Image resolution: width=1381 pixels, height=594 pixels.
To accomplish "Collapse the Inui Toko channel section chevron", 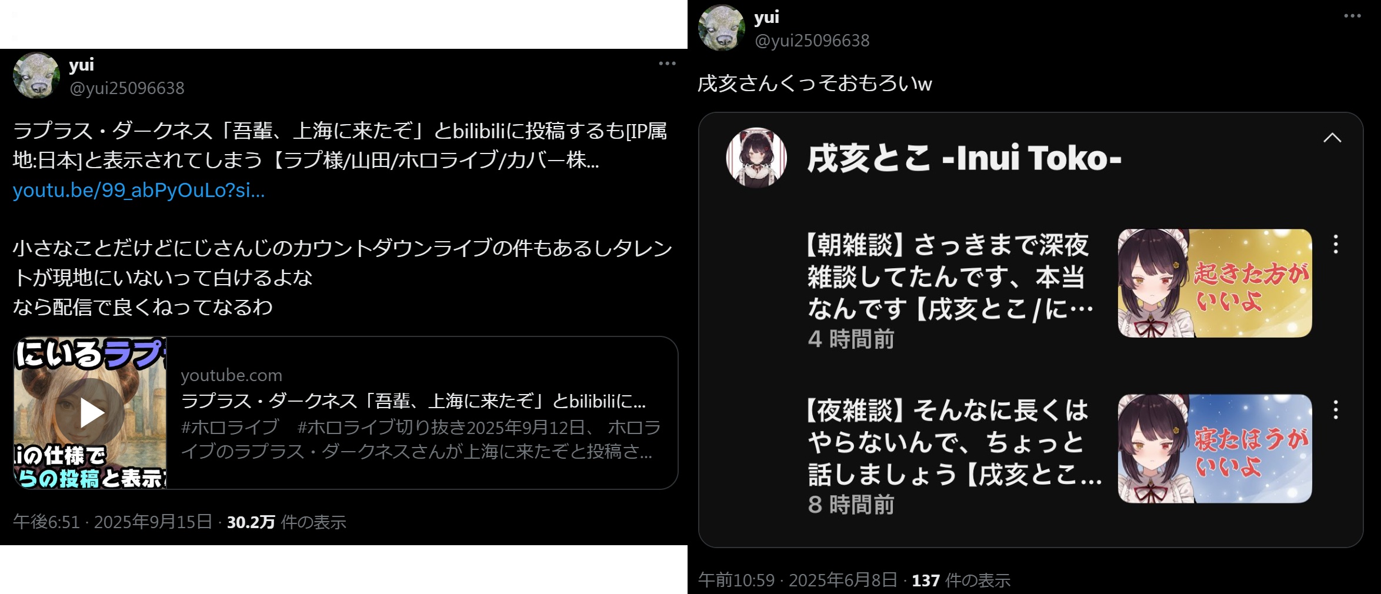I will click(1332, 138).
